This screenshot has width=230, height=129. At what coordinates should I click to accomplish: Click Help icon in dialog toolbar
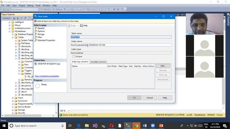84,25
